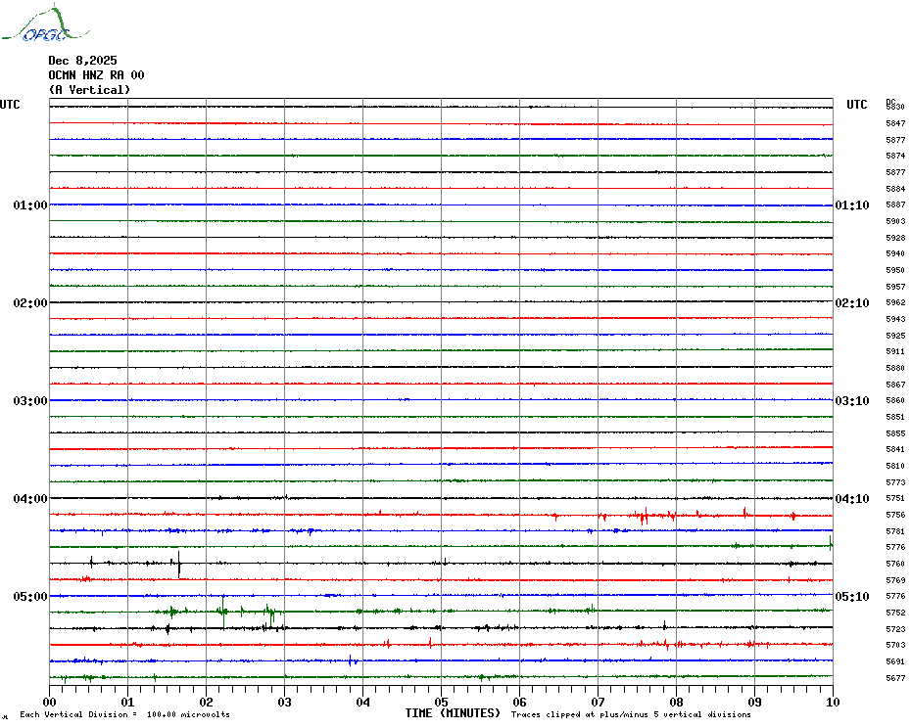Click the UTC label left of the plot

click(x=10, y=105)
